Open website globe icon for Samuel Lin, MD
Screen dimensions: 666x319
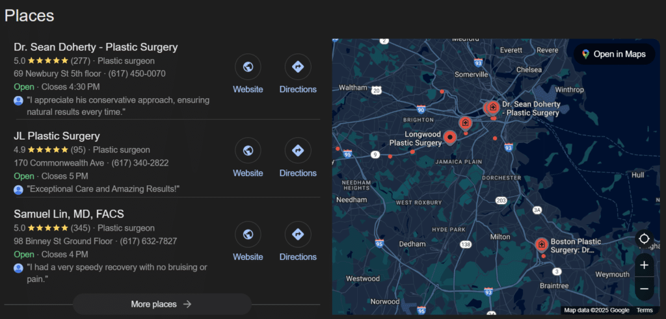[248, 234]
